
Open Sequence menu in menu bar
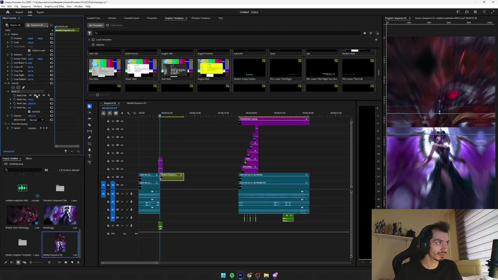(x=26, y=7)
